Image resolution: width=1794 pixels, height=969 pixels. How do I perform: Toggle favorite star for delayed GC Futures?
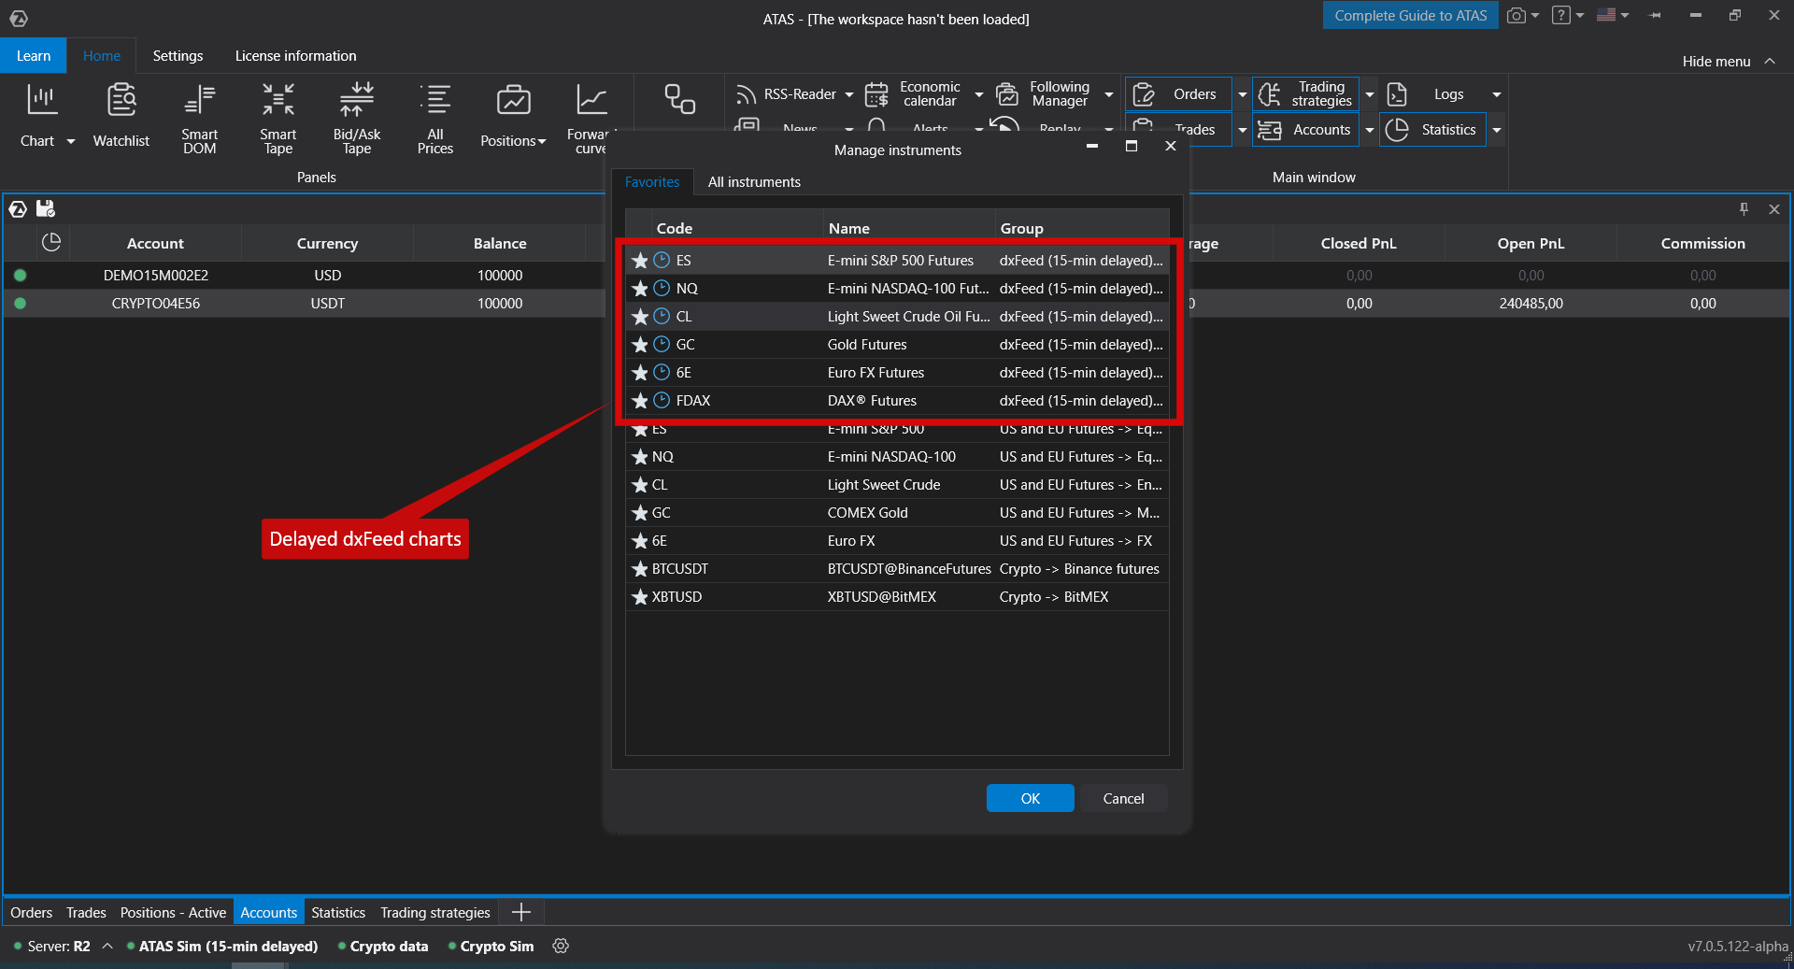tap(640, 345)
